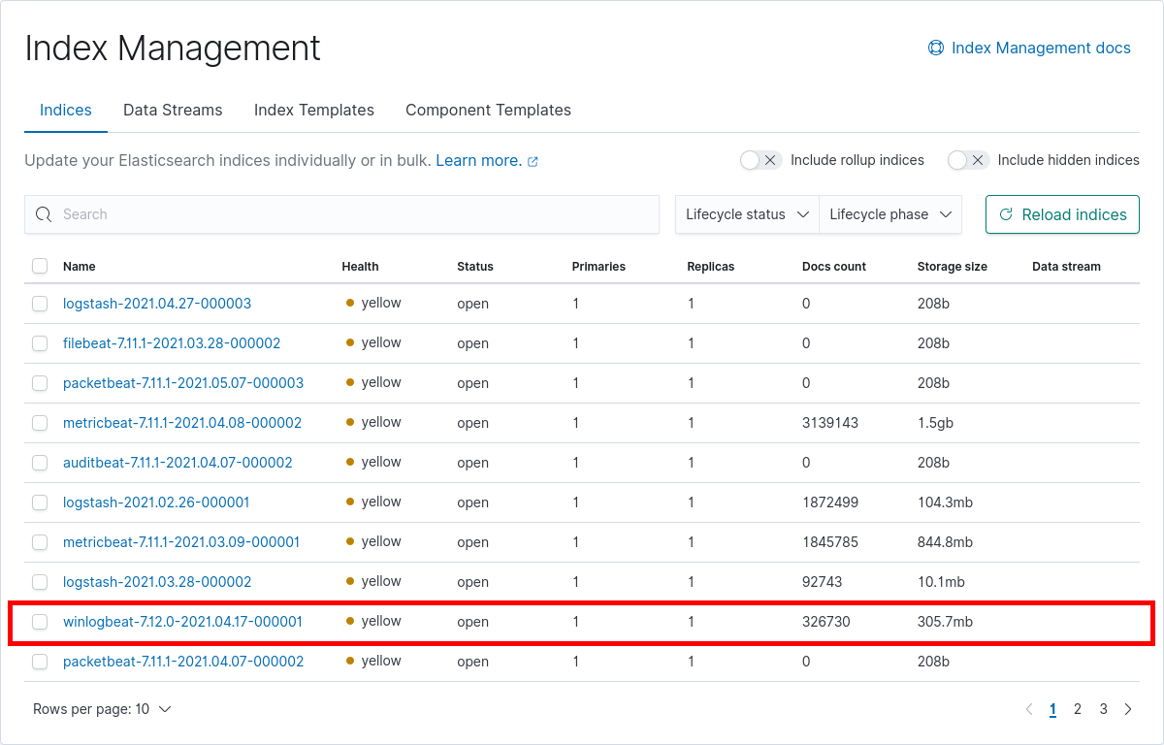Select checkbox for metricbeat-7.11.1-2021.04.08-000002
The image size is (1164, 745).
(40, 423)
